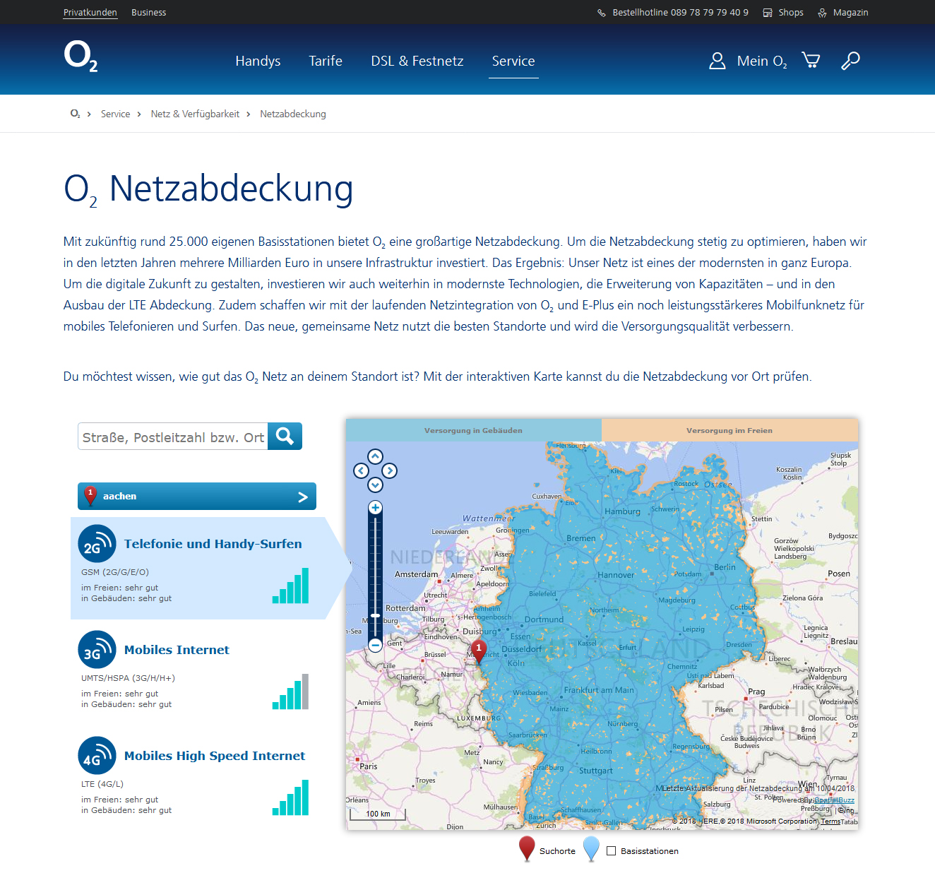Viewport: 935px width, 890px height.
Task: Click the Magazin icon in top bar
Action: 822,13
